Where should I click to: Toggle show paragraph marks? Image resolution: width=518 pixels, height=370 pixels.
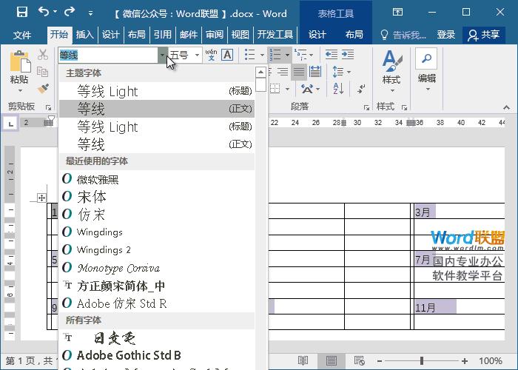(361, 89)
